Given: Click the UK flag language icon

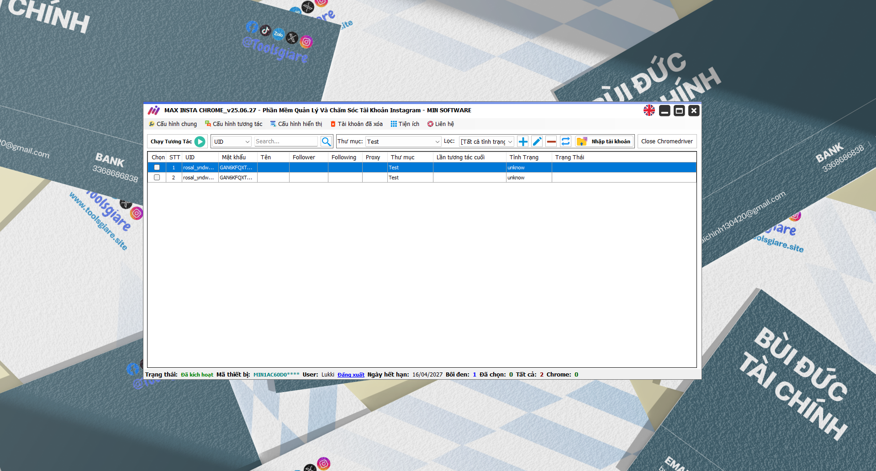Looking at the screenshot, I should point(649,110).
